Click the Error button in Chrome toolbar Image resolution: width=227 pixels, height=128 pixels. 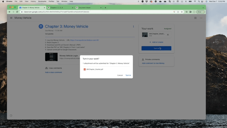(x=201, y=12)
